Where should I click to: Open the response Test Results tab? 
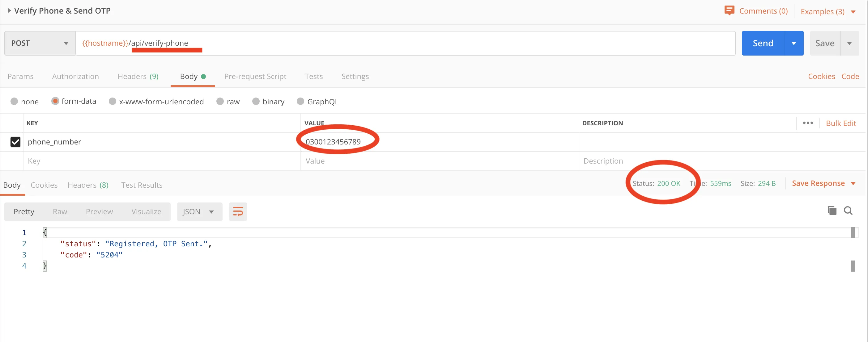[142, 185]
